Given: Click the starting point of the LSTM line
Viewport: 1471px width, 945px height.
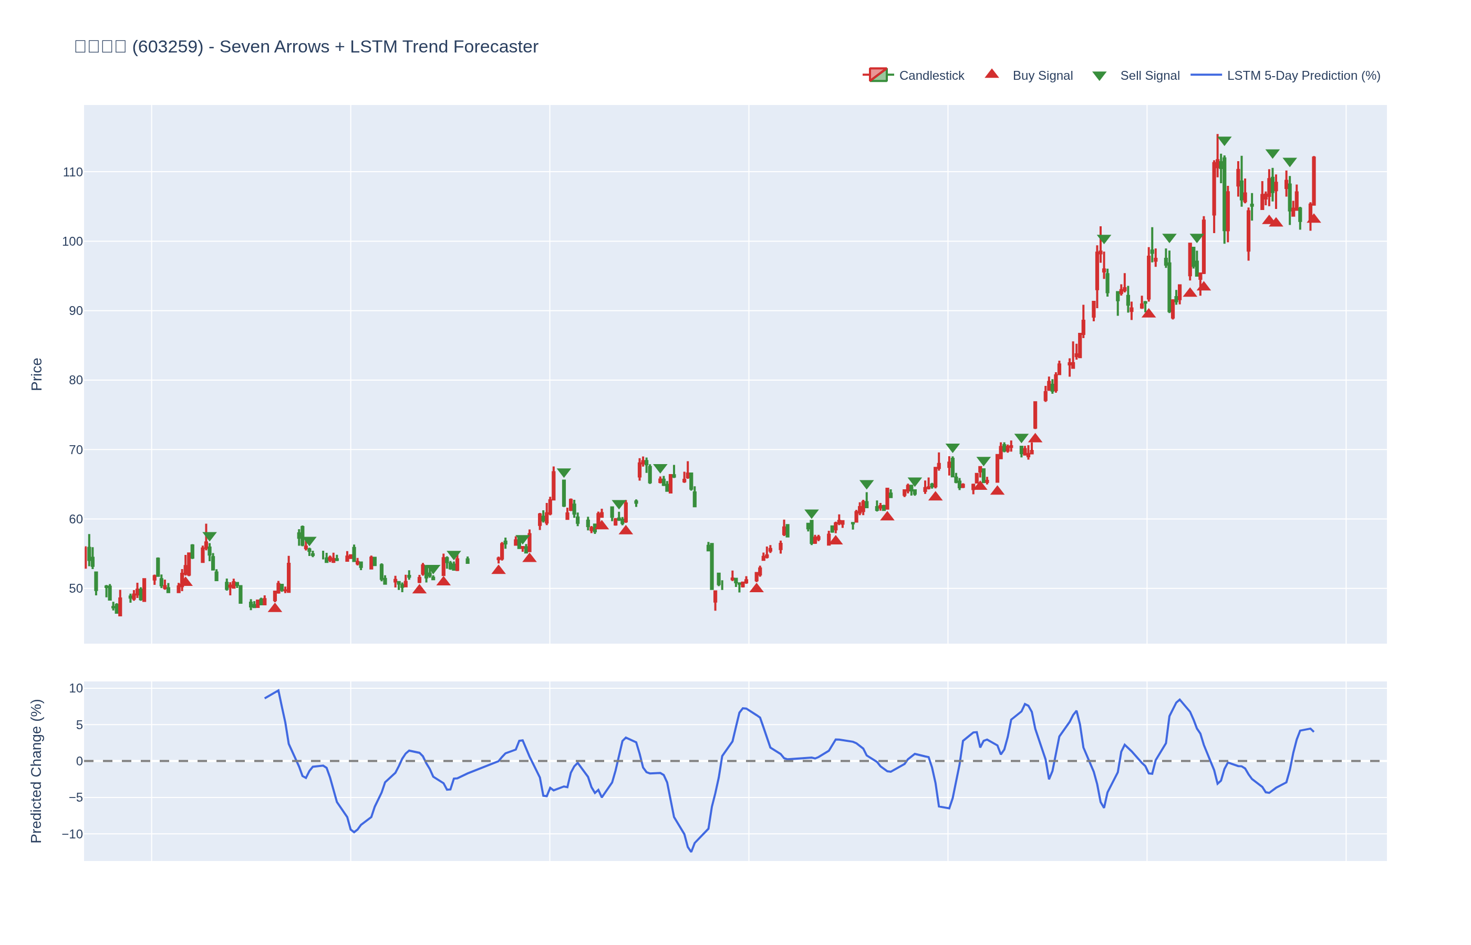Looking at the screenshot, I should (x=265, y=698).
